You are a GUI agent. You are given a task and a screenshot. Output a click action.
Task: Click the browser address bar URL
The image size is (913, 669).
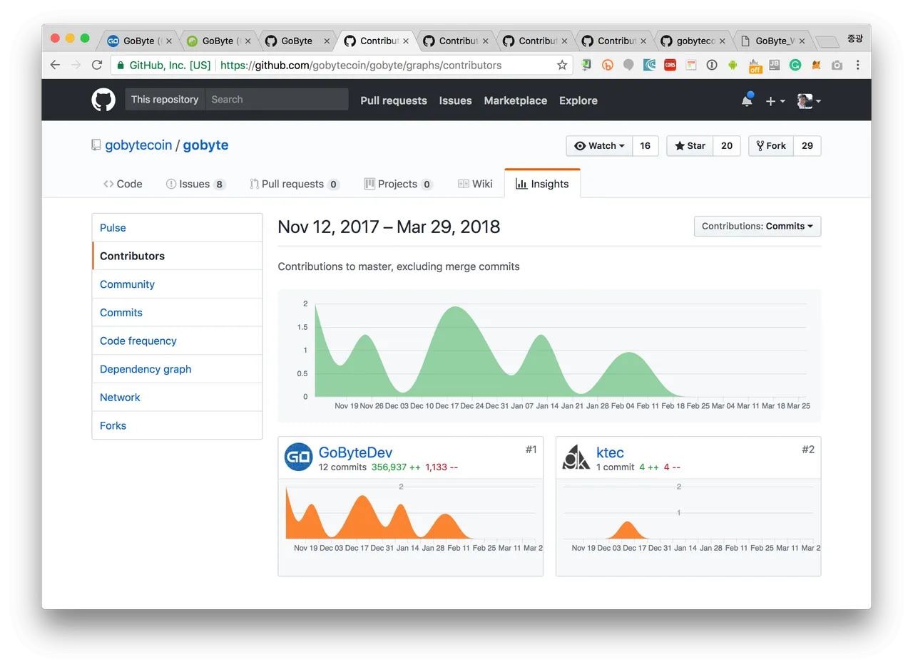pos(361,65)
